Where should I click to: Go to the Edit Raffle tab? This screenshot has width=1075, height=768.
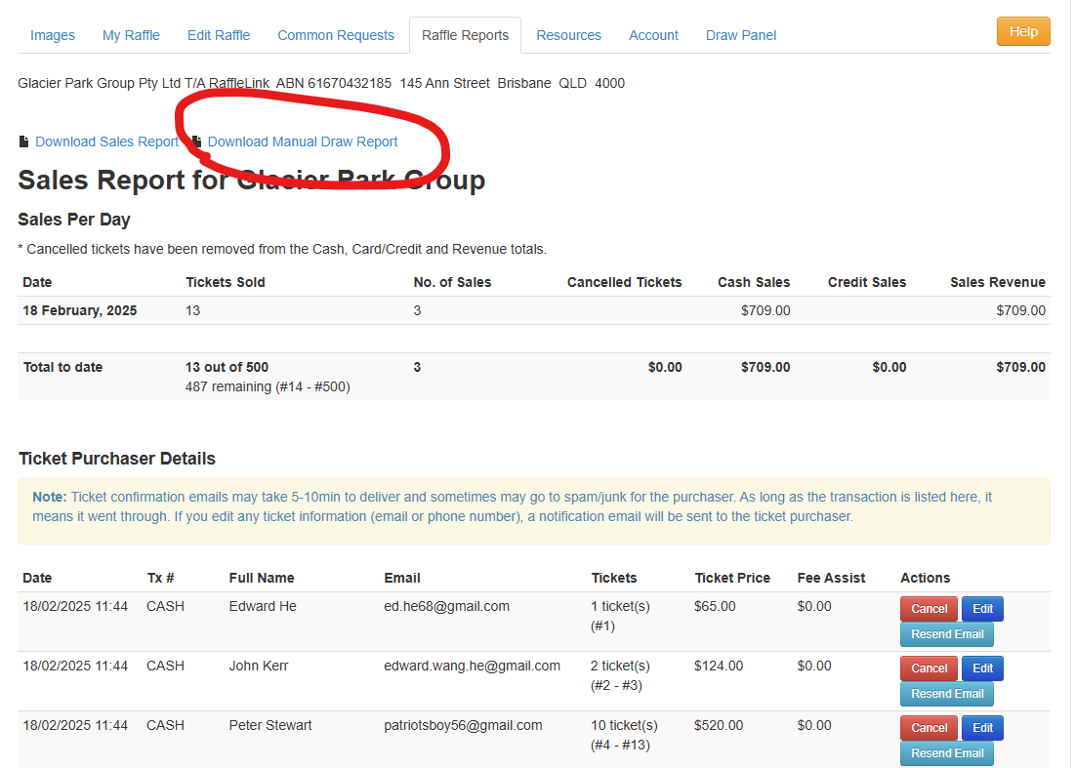(x=219, y=35)
